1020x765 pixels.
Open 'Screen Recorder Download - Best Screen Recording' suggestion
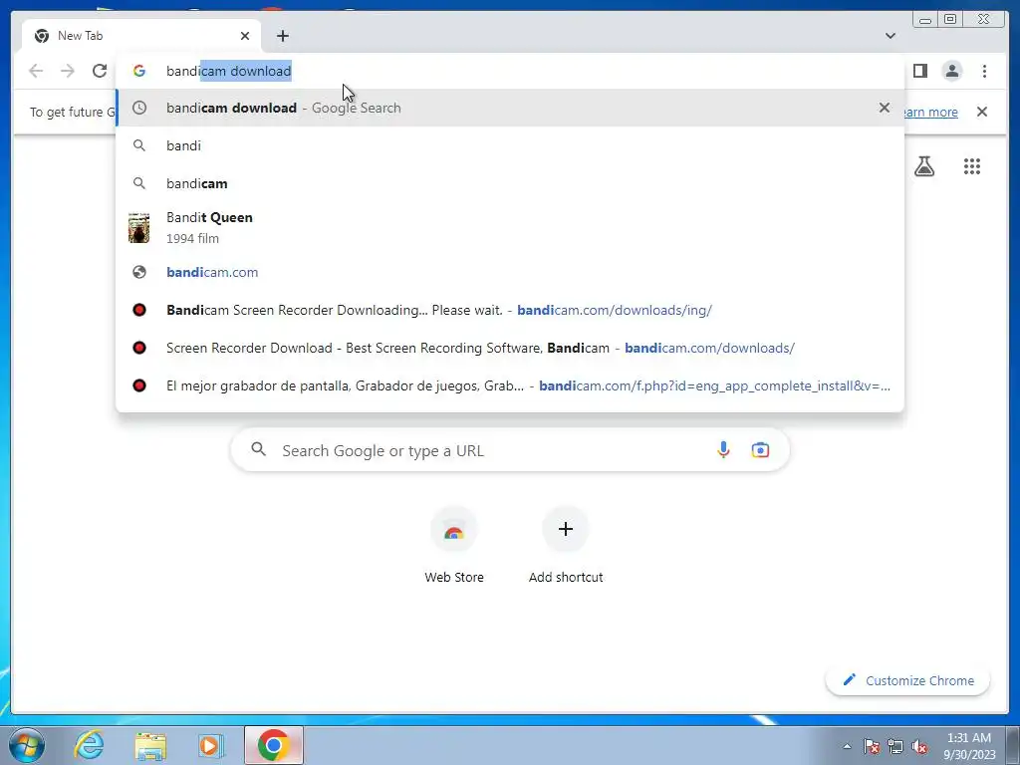510,348
